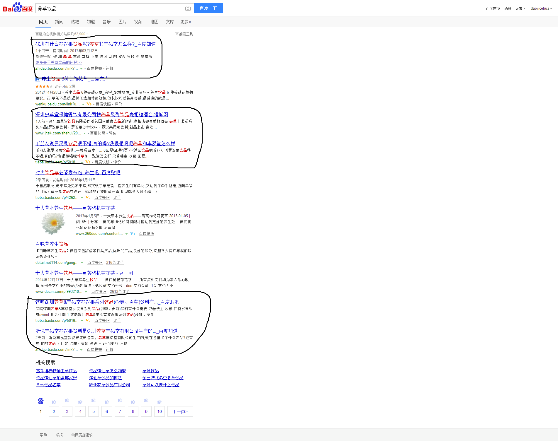Switch to the 视频 tab

(138, 22)
